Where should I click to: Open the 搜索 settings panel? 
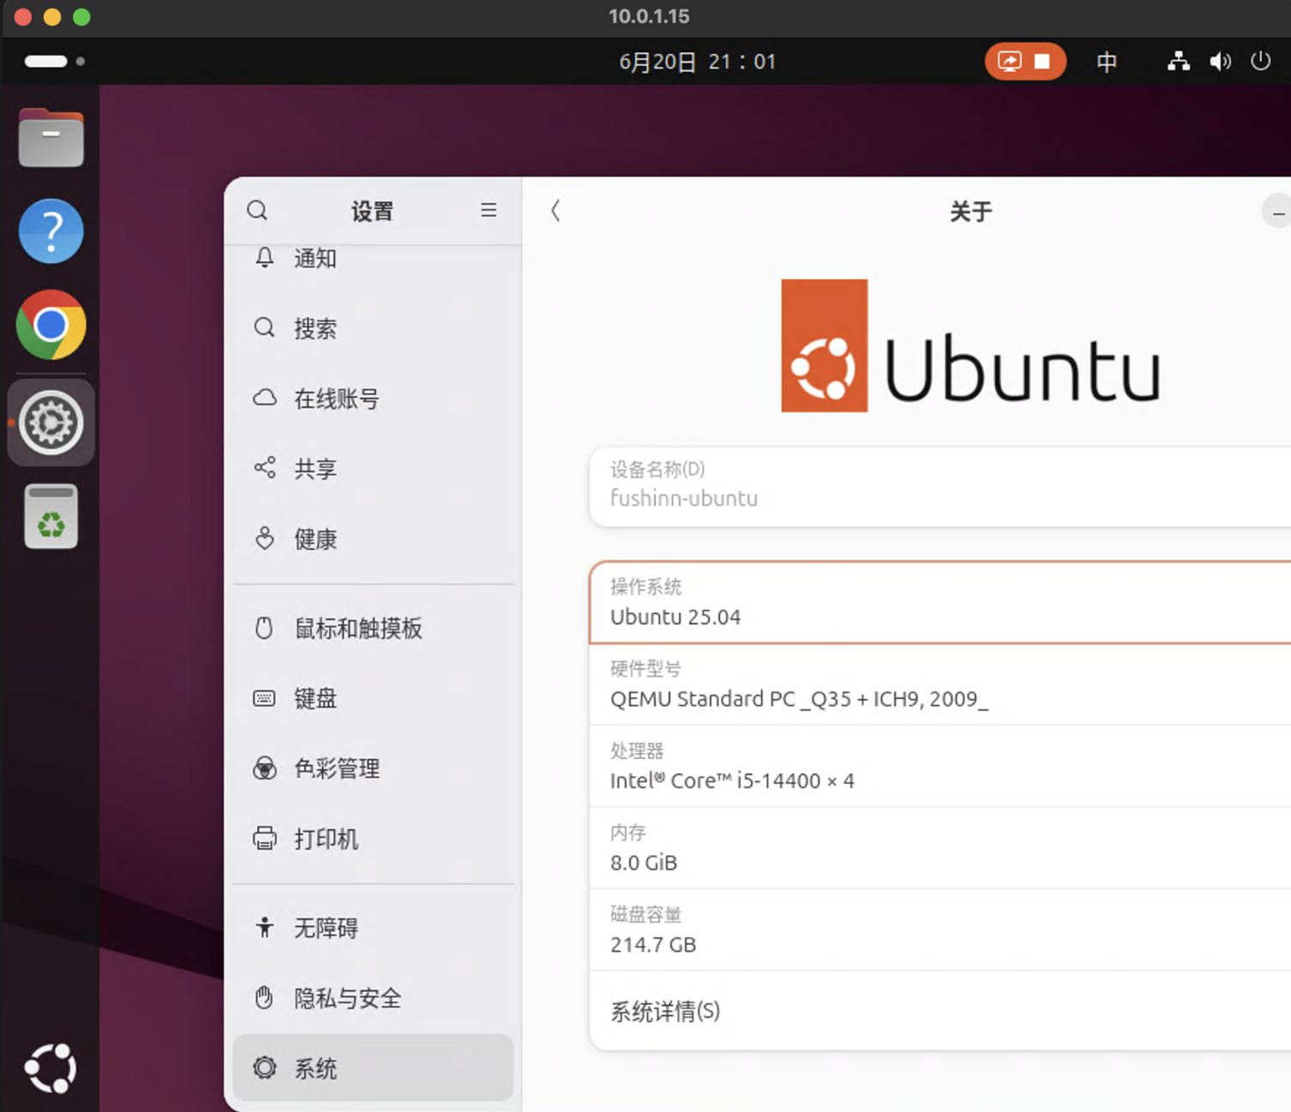tap(373, 328)
